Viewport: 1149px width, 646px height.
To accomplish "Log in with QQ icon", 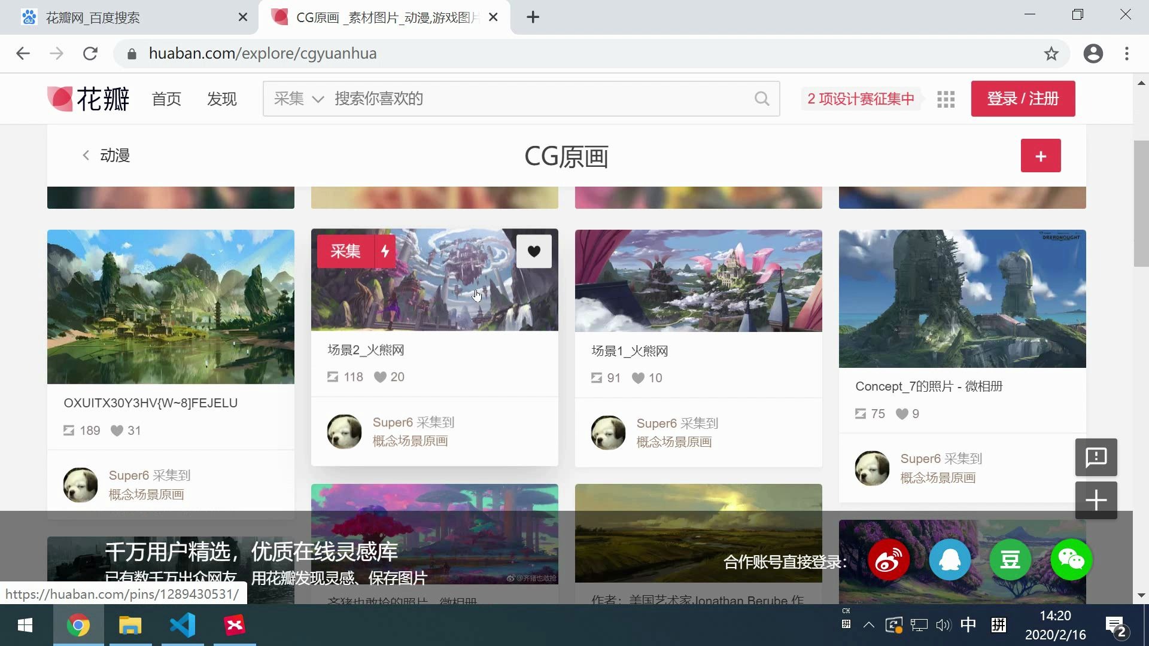I will coord(950,560).
